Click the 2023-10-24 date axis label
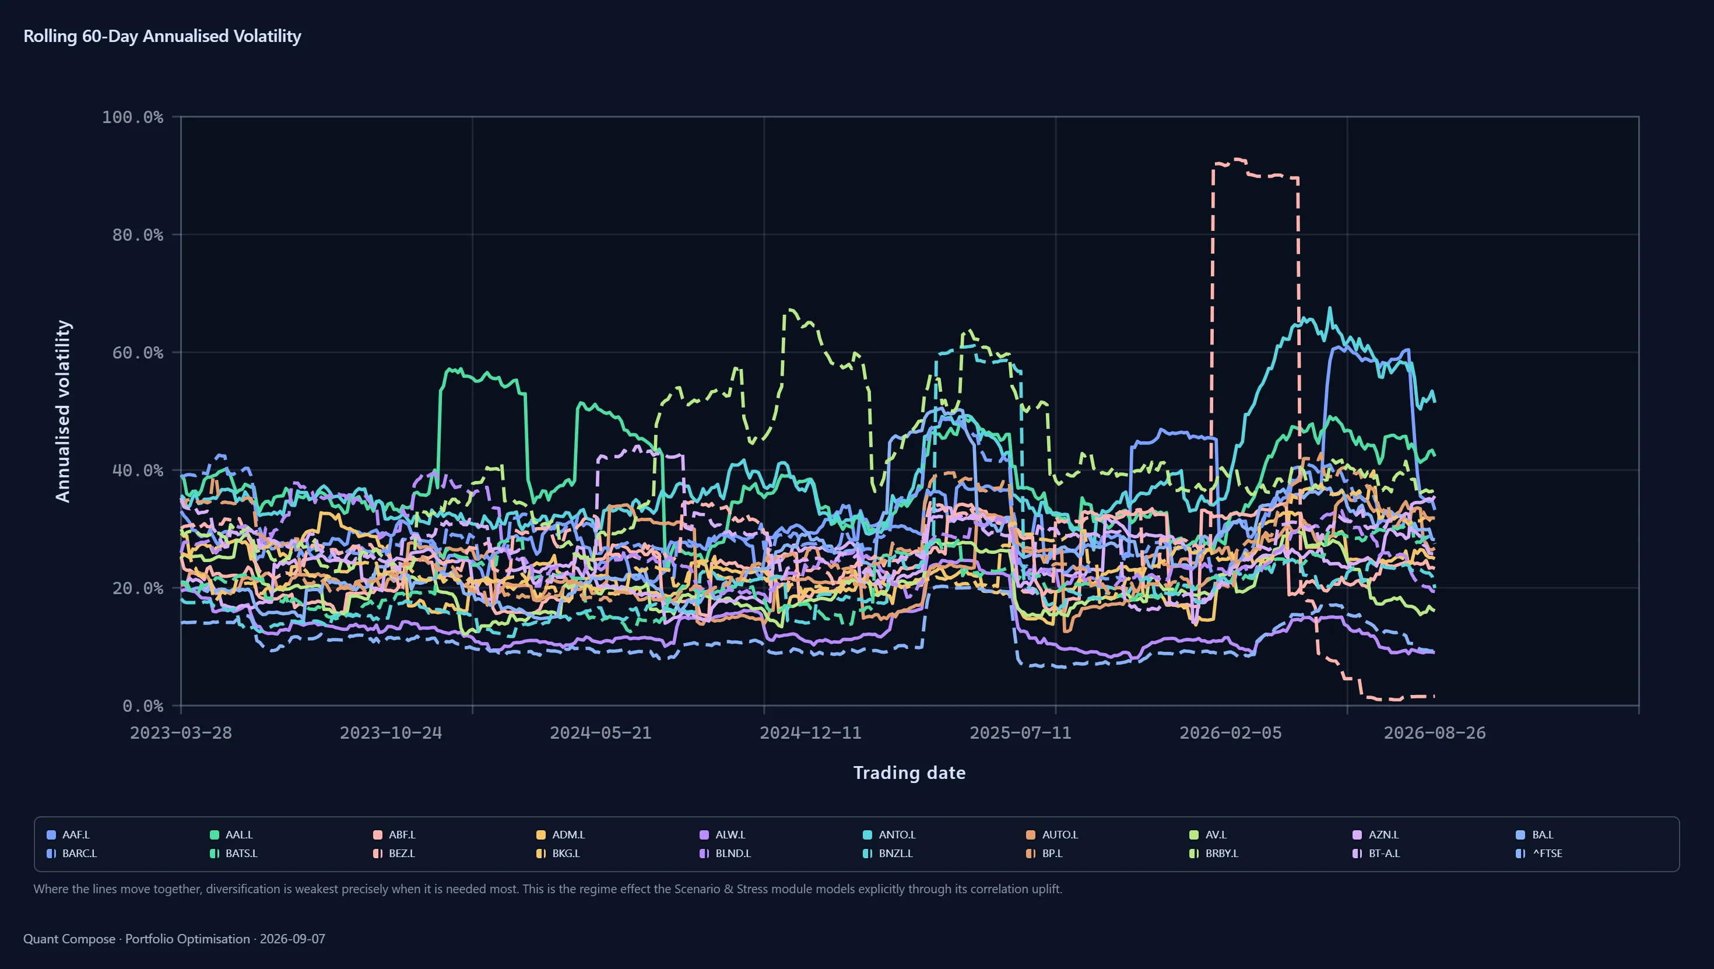Screen dimensions: 1714x969 click(391, 733)
